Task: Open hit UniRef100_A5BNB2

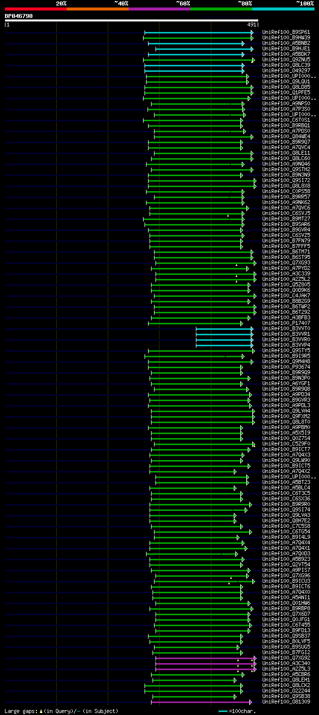Action: (286, 43)
